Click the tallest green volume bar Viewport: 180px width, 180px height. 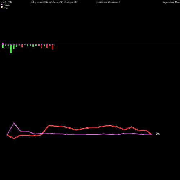[x=11, y=49]
